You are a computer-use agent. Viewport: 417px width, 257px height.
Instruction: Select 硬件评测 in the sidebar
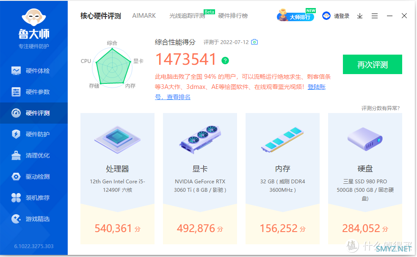click(x=34, y=113)
